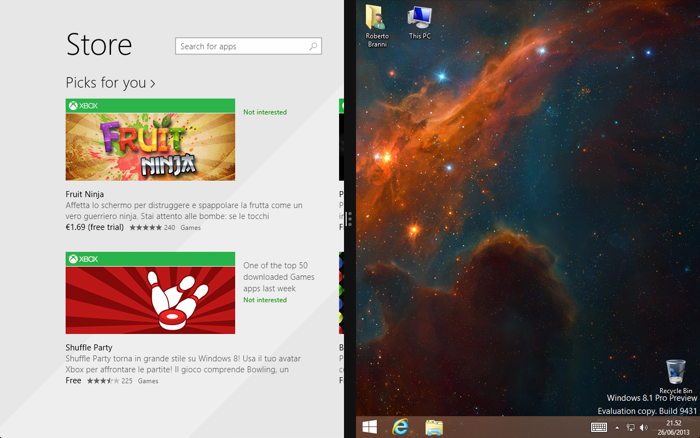This screenshot has width=700, height=438.
Task: Click the Store title heading
Action: [x=99, y=44]
